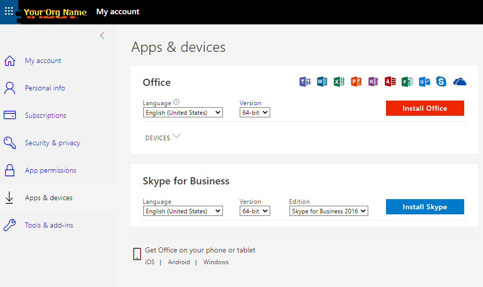Open Security & privacy in the sidebar
The width and height of the screenshot is (483, 287).
53,143
